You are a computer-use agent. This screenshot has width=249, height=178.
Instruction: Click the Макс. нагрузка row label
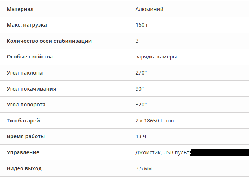(27, 25)
